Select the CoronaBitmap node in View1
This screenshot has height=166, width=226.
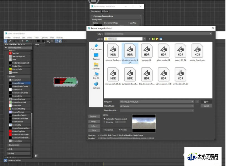65,82
